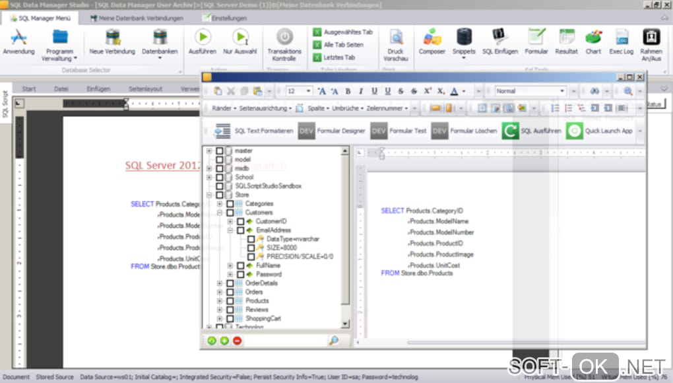Viewport: 673px width, 383px height.
Task: Click the search input field below tree
Action: tap(285, 341)
